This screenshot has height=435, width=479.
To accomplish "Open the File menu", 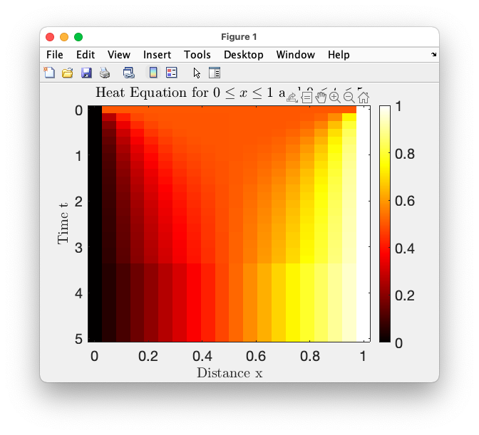I will point(55,55).
